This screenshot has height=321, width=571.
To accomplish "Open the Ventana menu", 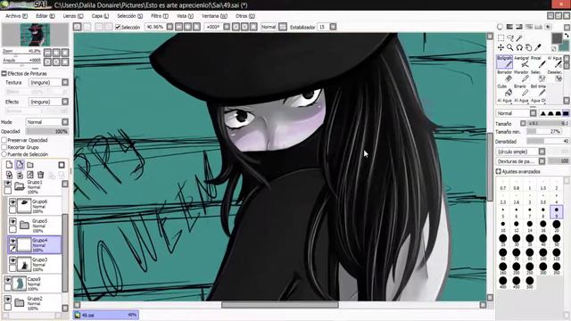I will pyautogui.click(x=214, y=16).
